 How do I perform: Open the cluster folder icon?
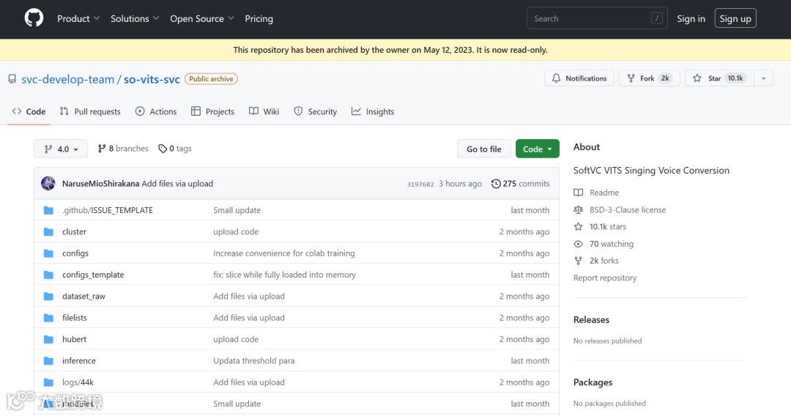pos(48,231)
